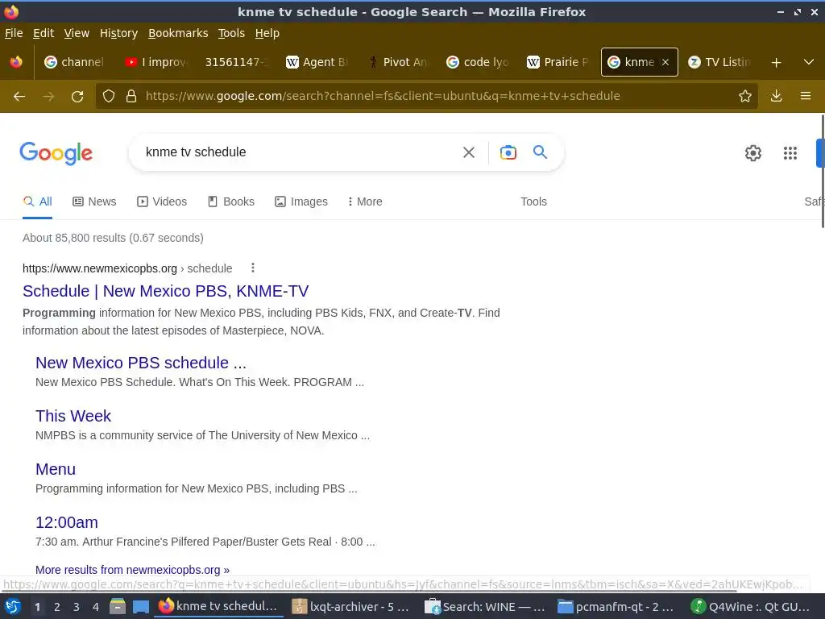
Task: Open Google search Tools options
Action: [x=533, y=201]
